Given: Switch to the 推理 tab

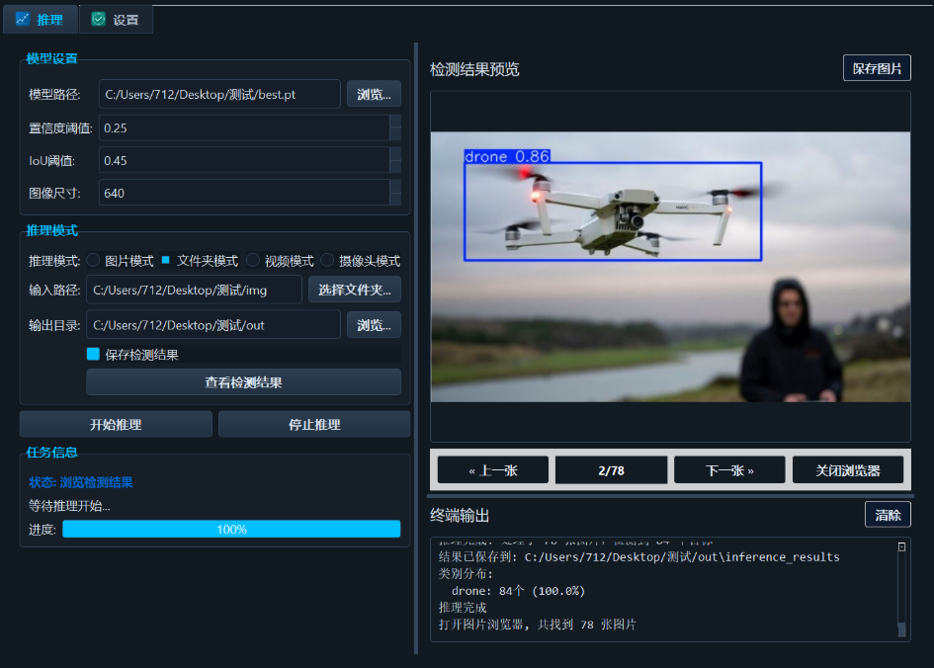Looking at the screenshot, I should (40, 20).
